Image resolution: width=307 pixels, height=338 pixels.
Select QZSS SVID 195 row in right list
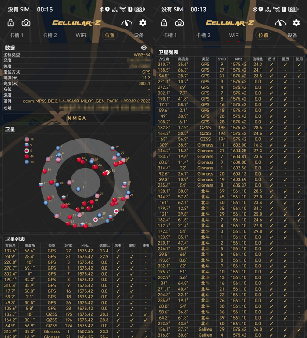(x=230, y=128)
